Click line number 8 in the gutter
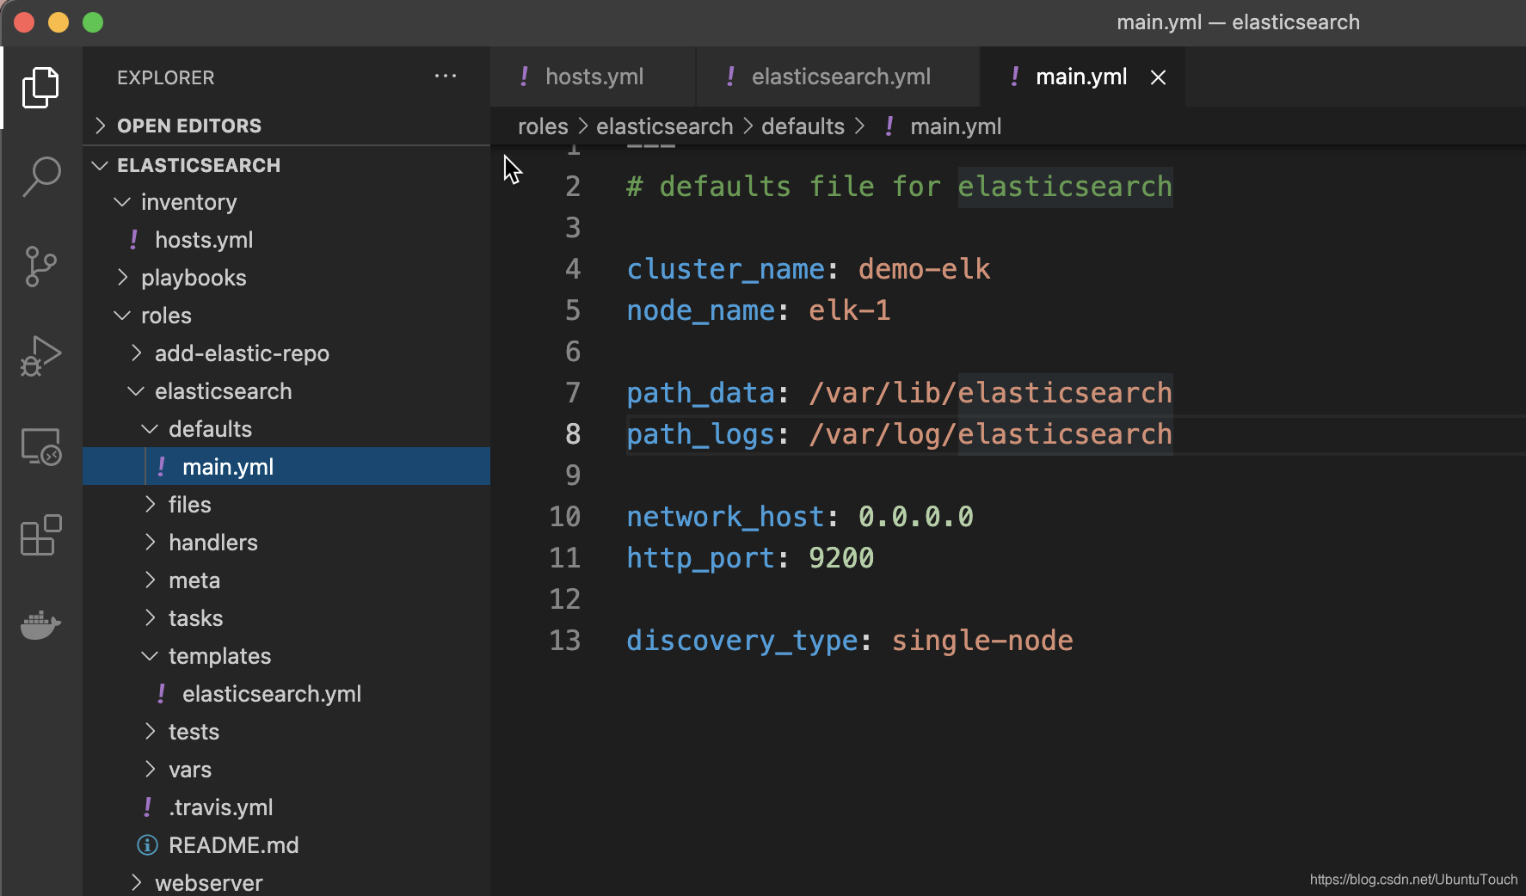Screen dimensions: 1526x896 pyautogui.click(x=573, y=434)
